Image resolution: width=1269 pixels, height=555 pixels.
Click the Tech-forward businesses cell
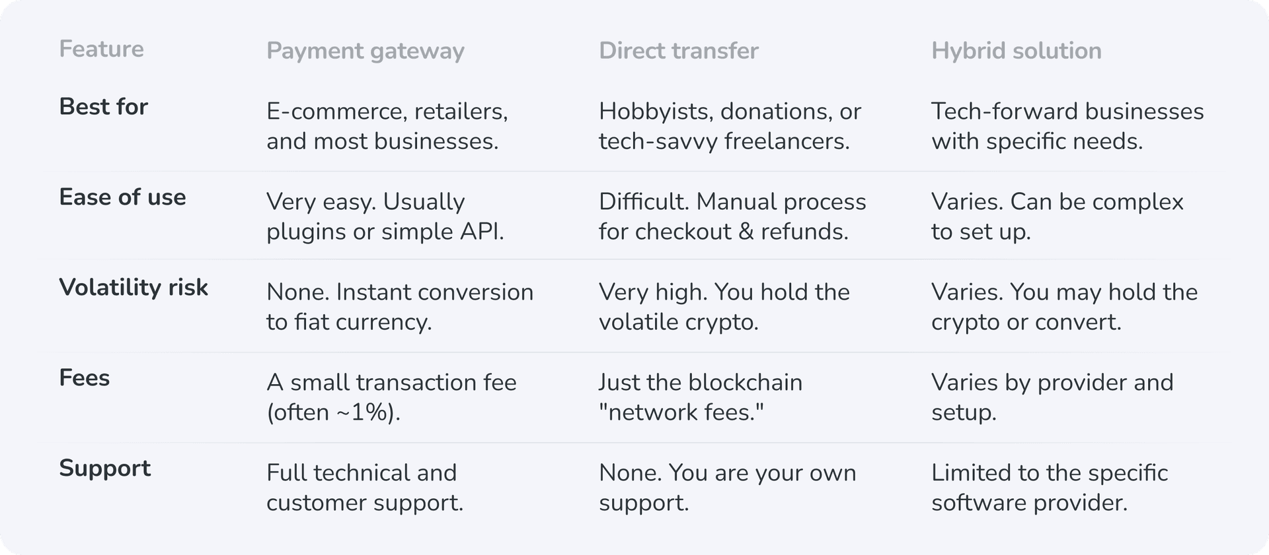[1067, 126]
